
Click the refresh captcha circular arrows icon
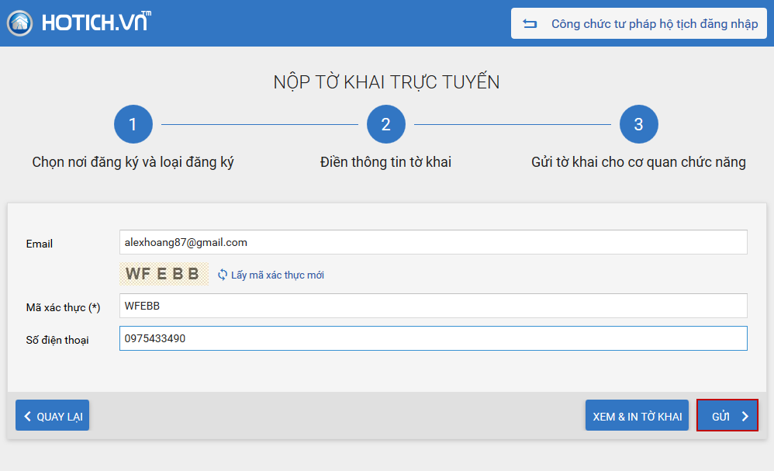[x=223, y=275]
